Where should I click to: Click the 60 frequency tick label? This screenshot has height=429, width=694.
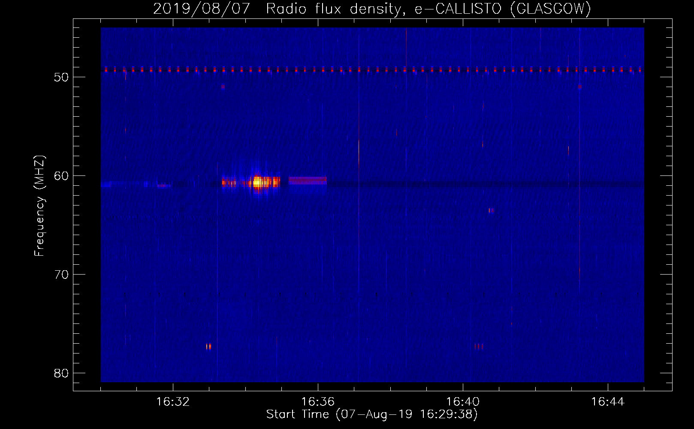click(61, 176)
